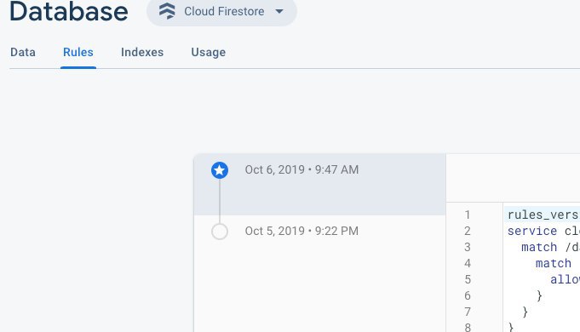This screenshot has height=332, width=580.
Task: Open the Cloud Firestore dropdown arrow
Action: tap(279, 11)
